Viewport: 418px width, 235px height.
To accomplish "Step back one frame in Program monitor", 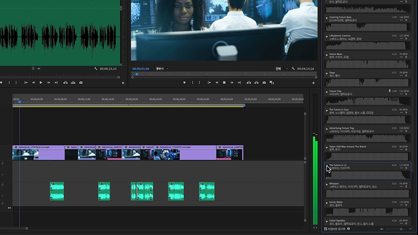I will [217, 83].
